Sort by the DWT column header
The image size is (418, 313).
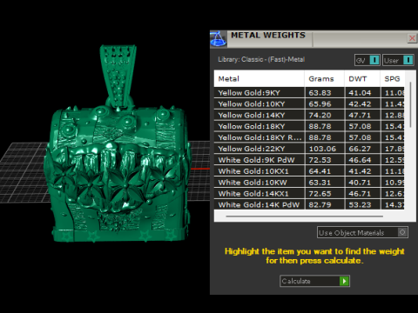tap(362, 78)
